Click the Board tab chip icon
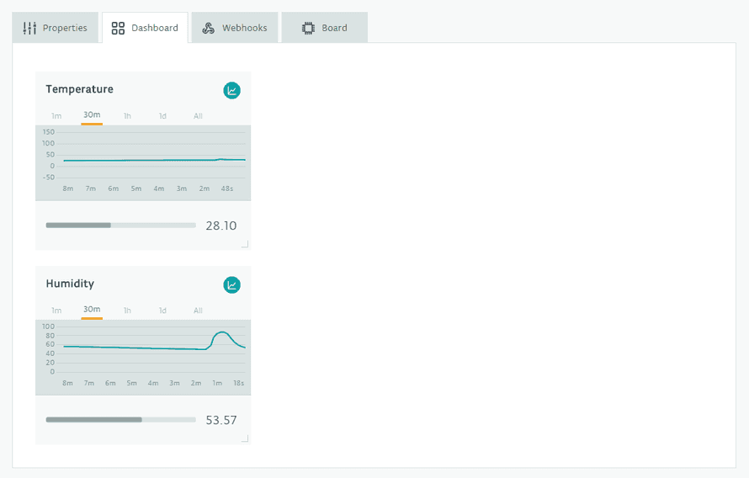The height and width of the screenshot is (478, 749). [308, 28]
